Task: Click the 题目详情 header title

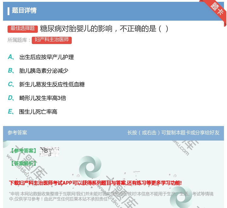Action: point(24,10)
